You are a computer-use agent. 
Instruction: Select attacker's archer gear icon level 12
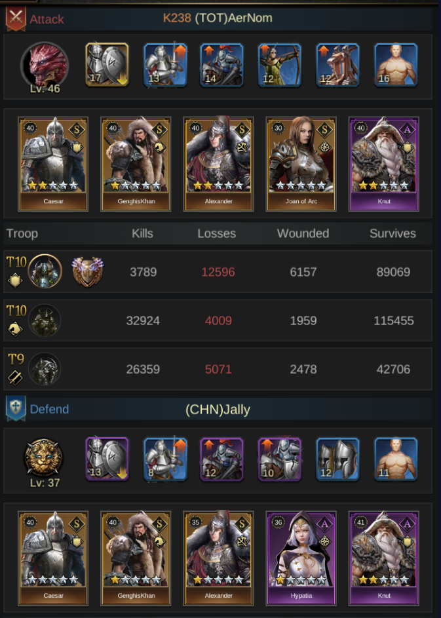point(279,65)
